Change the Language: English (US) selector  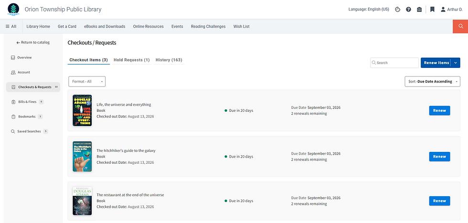click(x=369, y=9)
